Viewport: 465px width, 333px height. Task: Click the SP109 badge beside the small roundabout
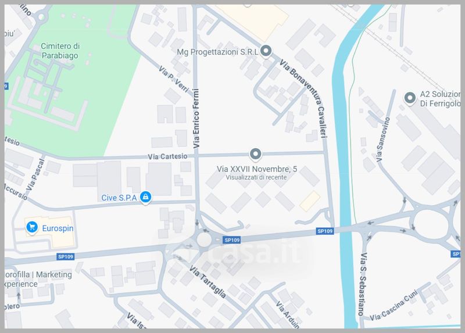(x=231, y=240)
